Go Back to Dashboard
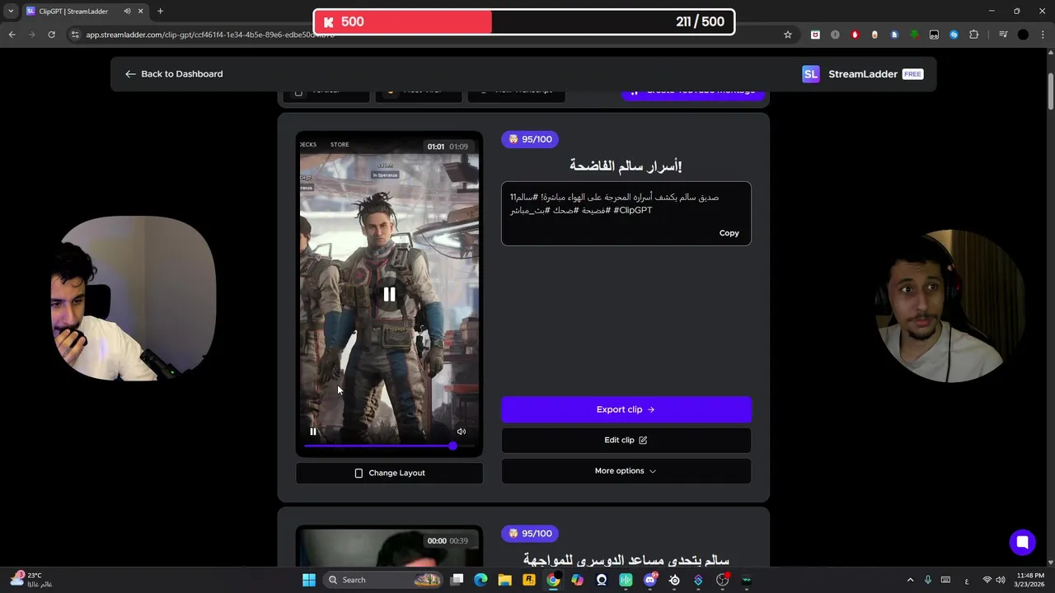Screen dimensions: 1055x593 (x=174, y=74)
